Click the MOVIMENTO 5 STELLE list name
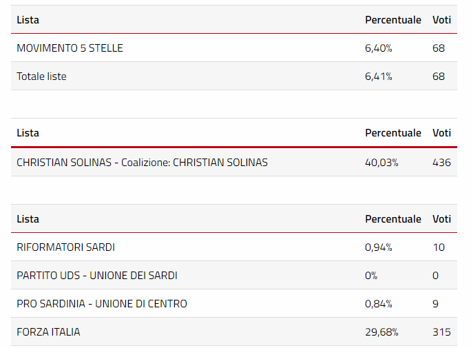Screen dimensions: 471x348 coord(70,48)
